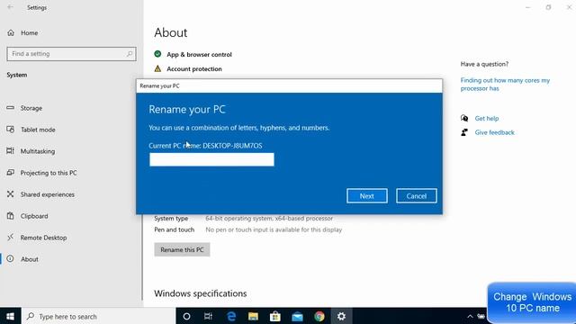Image resolution: width=576 pixels, height=324 pixels.
Task: Select the About page in sidebar
Action: pyautogui.click(x=30, y=259)
